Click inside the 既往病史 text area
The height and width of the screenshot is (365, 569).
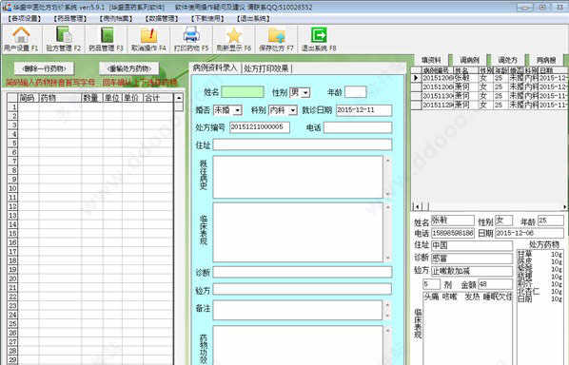(x=298, y=177)
